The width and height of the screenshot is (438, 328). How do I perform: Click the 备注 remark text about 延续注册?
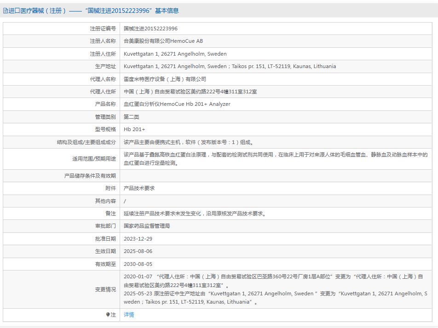[x=195, y=213]
